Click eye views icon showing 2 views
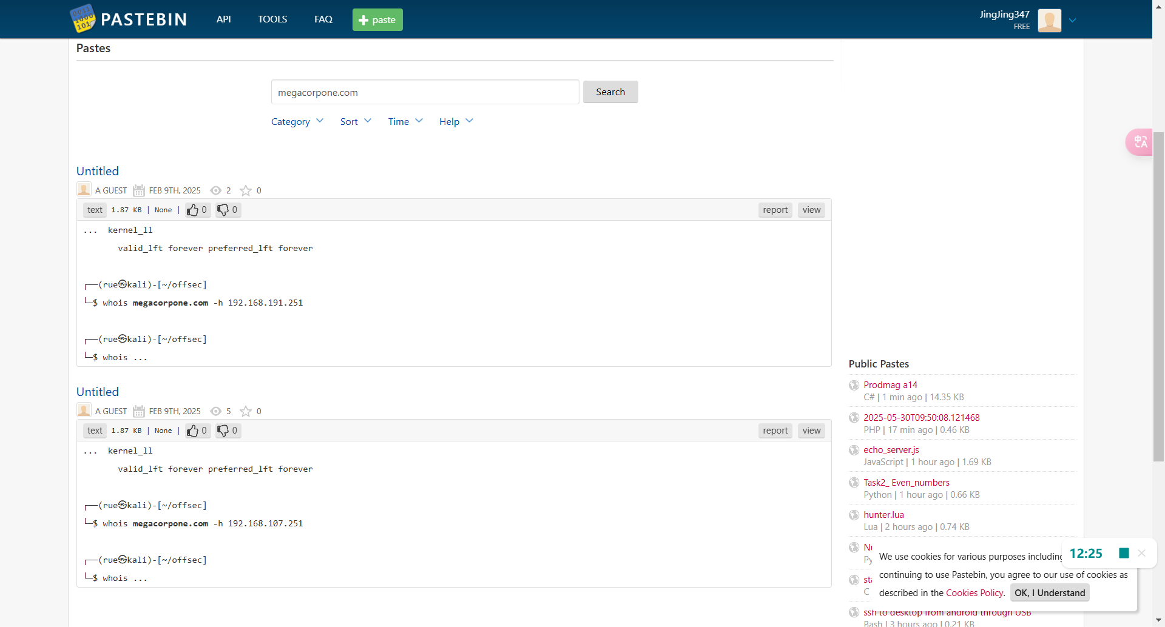This screenshot has width=1165, height=627. tap(215, 190)
